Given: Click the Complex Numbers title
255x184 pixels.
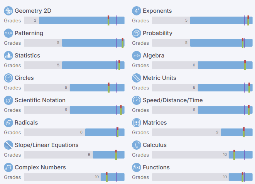Looking at the screenshot, I should [x=40, y=167].
